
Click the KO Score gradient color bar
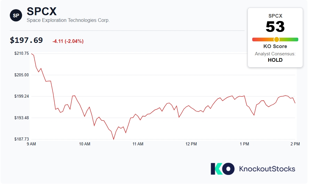tap(275, 40)
